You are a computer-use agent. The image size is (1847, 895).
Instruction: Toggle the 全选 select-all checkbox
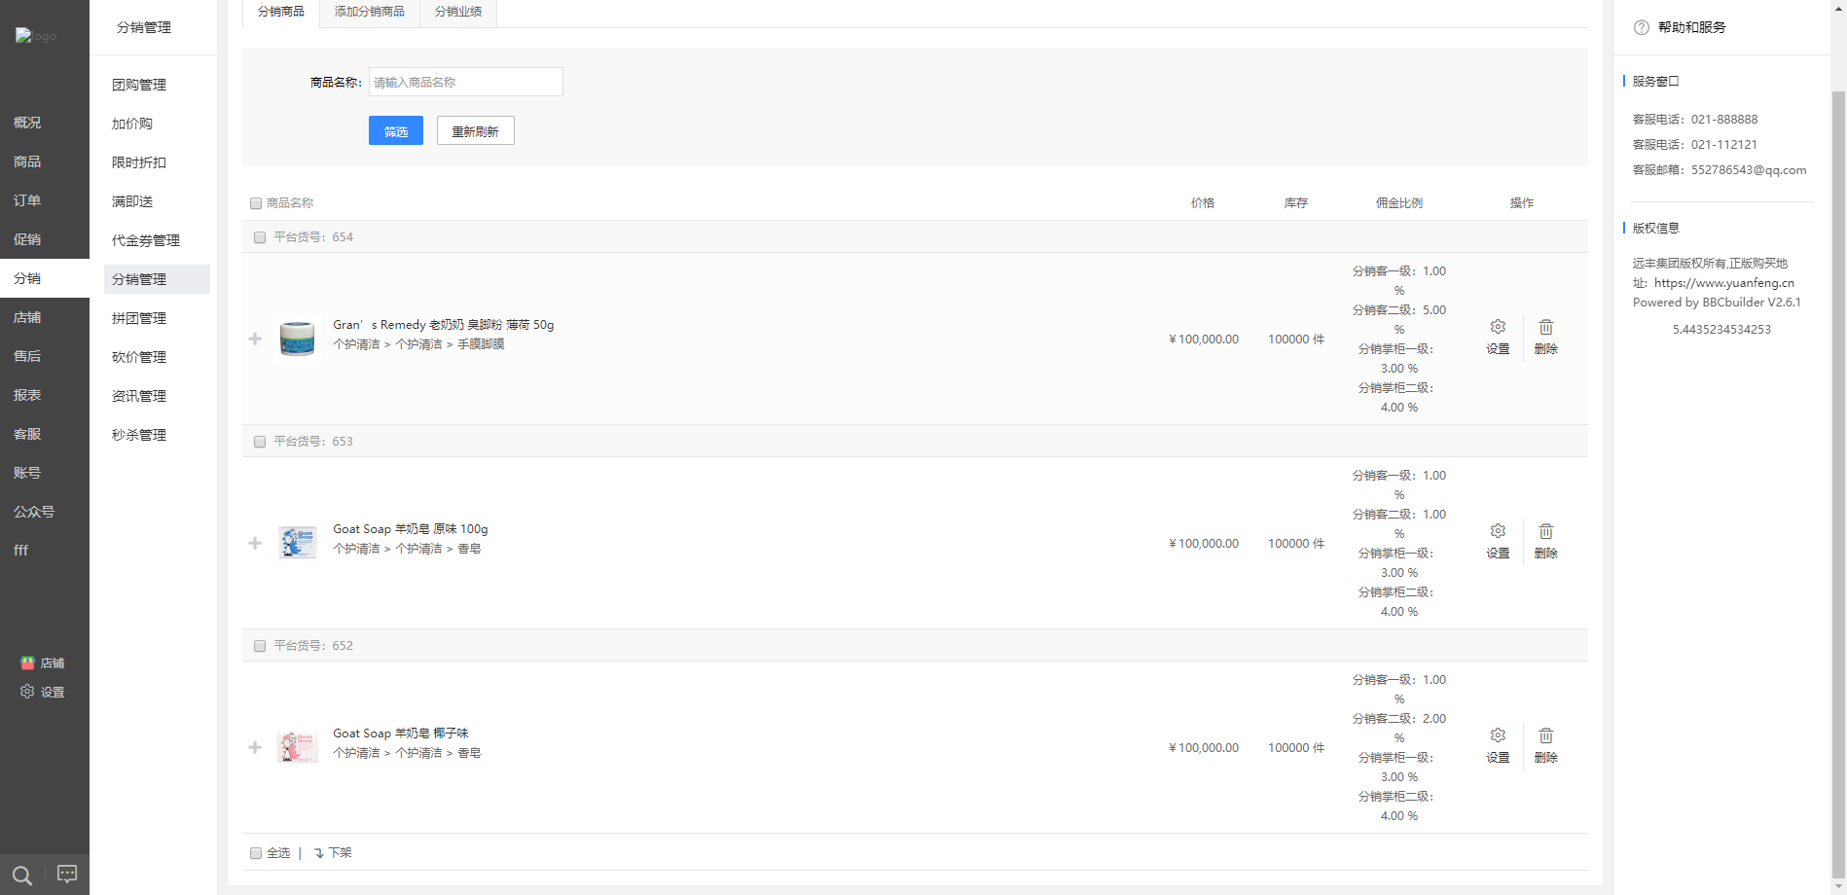coord(256,853)
